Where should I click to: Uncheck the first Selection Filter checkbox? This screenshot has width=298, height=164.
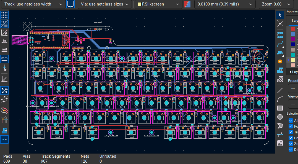click(291, 120)
